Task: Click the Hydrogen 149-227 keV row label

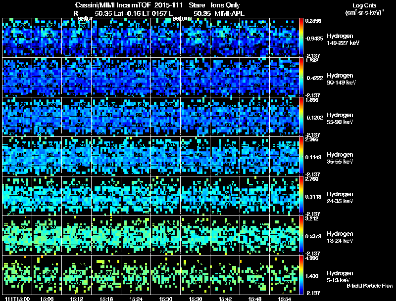Action: click(x=343, y=40)
